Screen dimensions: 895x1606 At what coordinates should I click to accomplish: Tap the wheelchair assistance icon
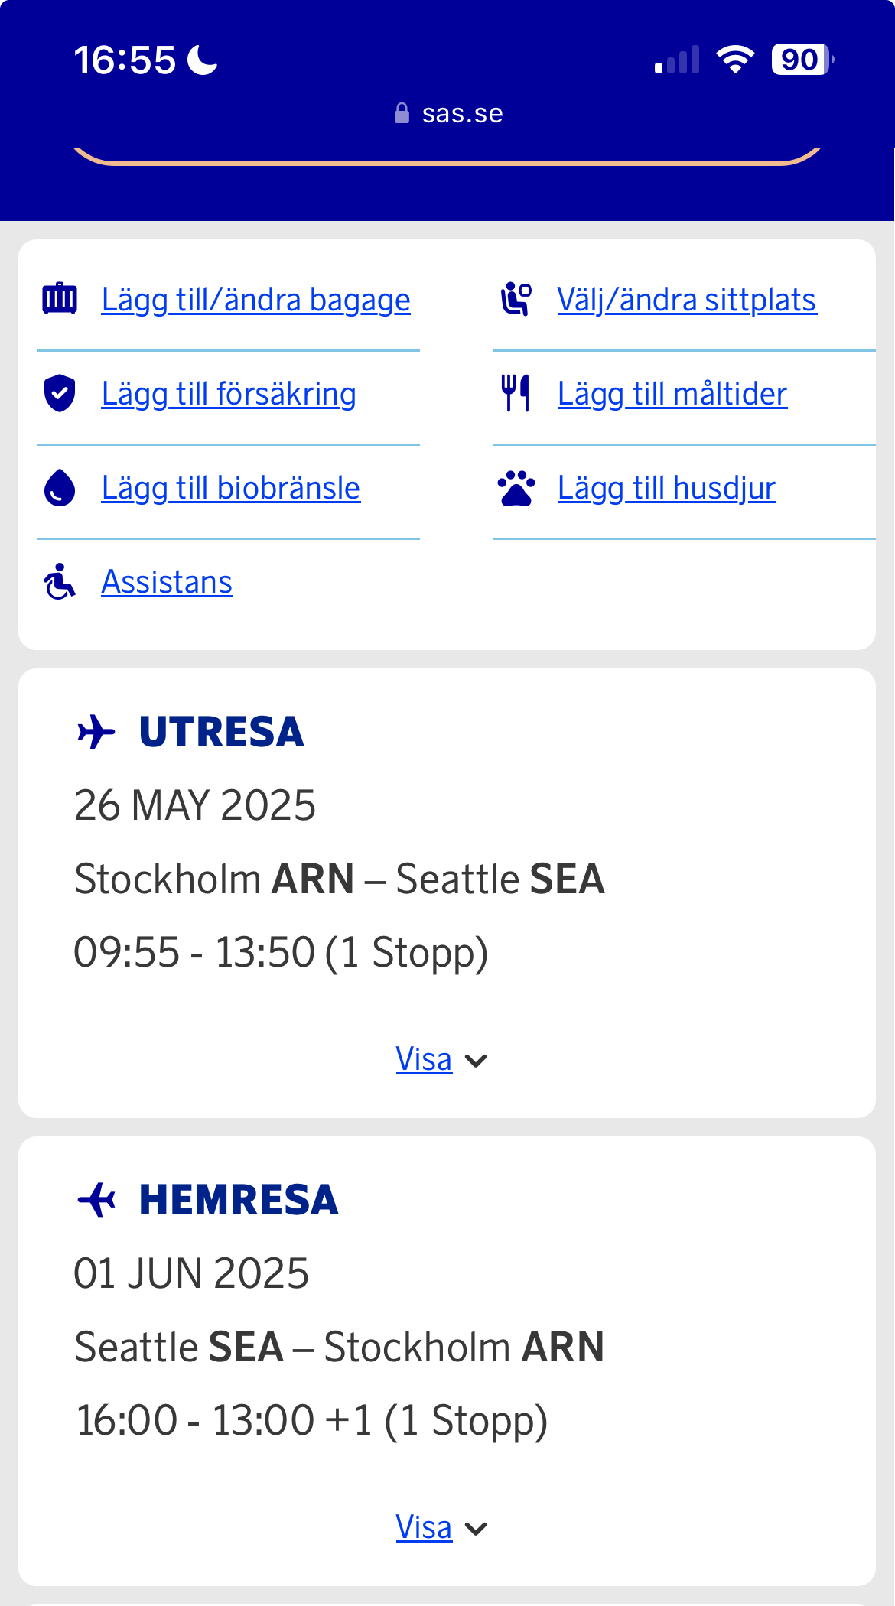60,582
